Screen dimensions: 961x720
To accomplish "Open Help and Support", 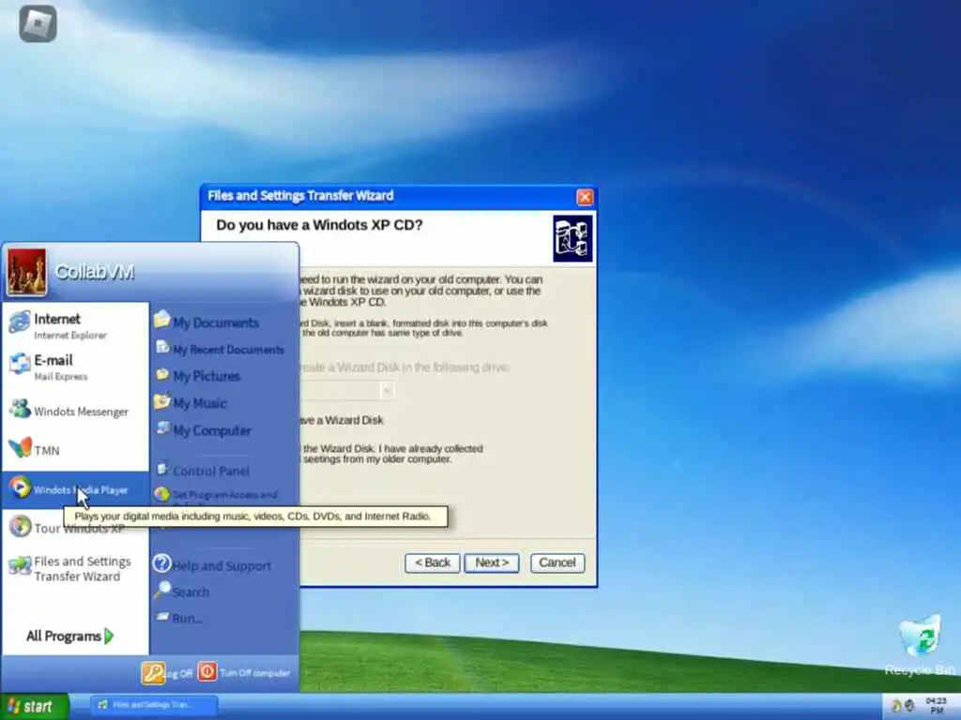I will [x=212, y=564].
